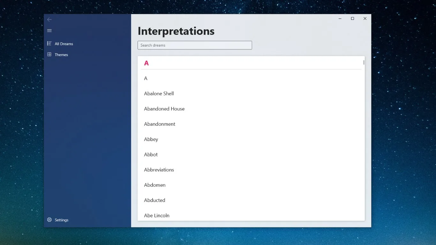This screenshot has height=245, width=436.
Task: Select the Abalone Shell entry
Action: point(251,93)
